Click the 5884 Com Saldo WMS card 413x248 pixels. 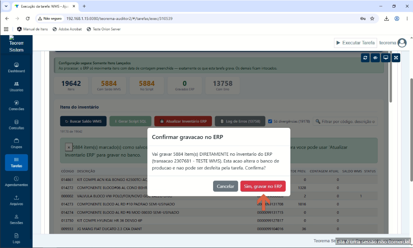(109, 85)
